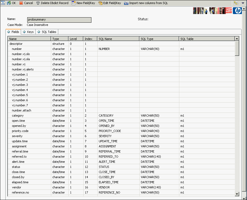Click the scrollbar down arrow
This screenshot has width=247, height=200.
click(237, 194)
